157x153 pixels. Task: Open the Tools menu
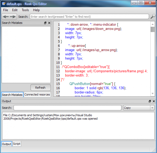click(x=25, y=10)
